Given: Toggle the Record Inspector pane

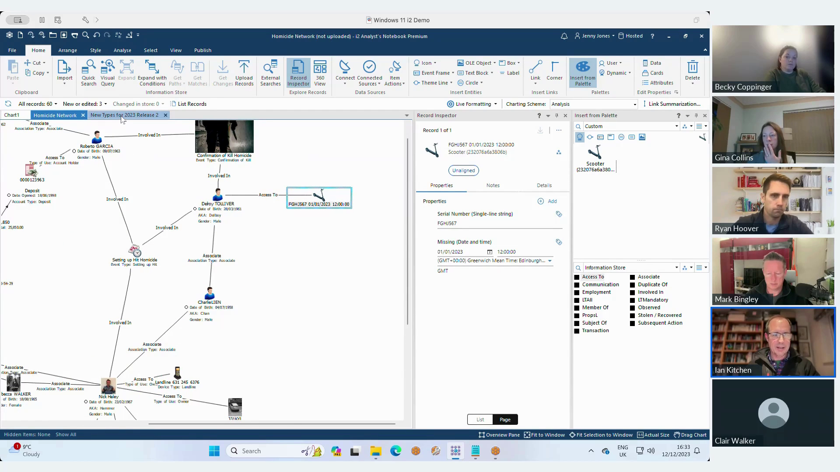Looking at the screenshot, I should [x=298, y=73].
